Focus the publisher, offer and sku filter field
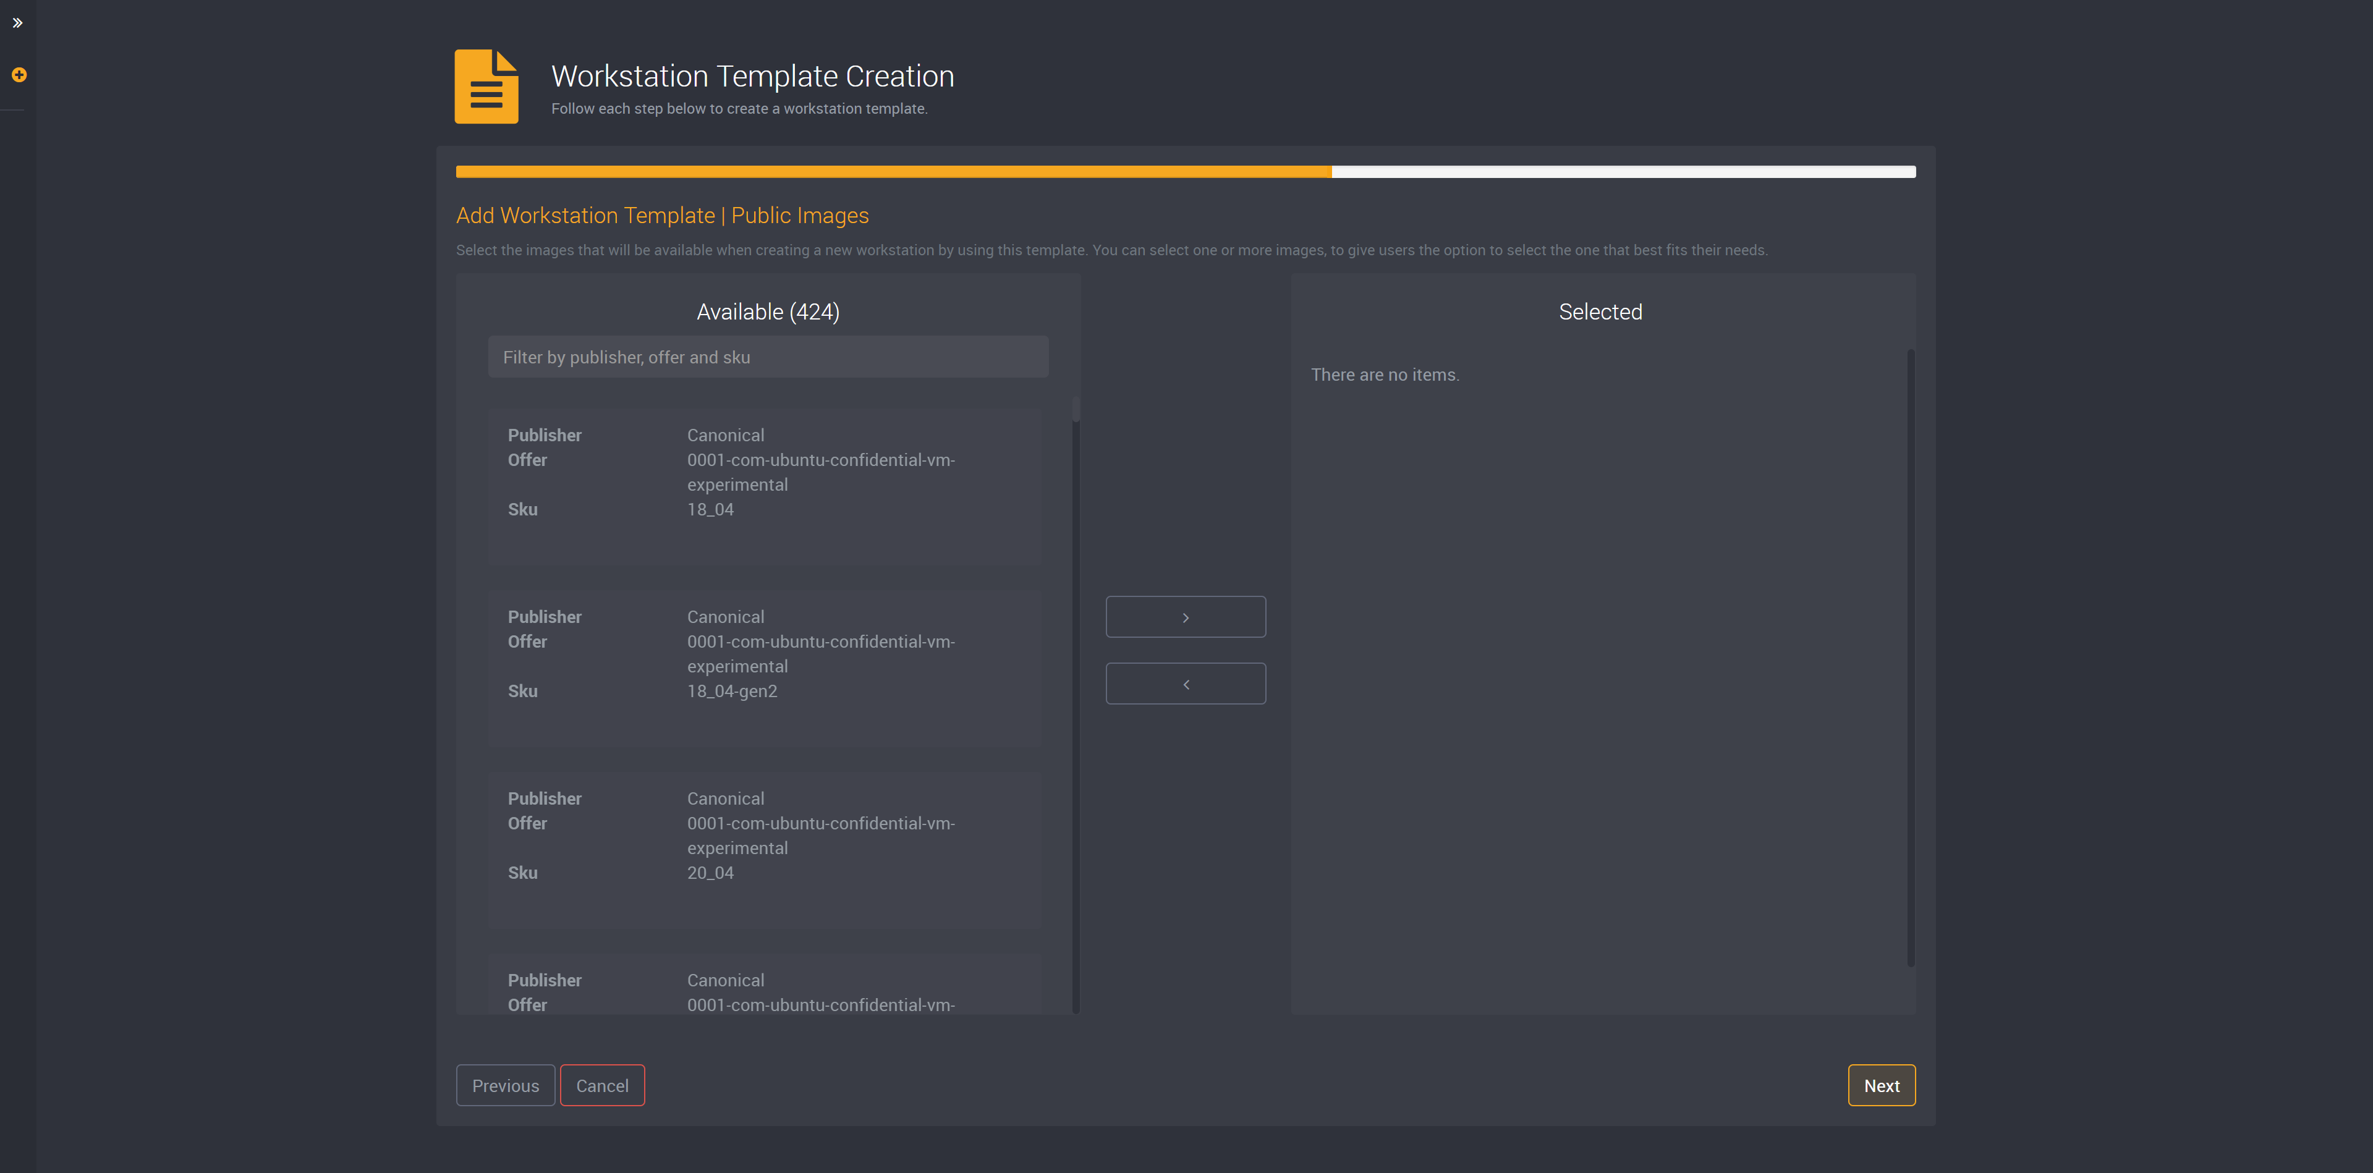The height and width of the screenshot is (1173, 2373). pos(767,357)
